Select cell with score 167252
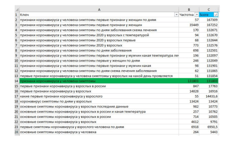The width and height of the screenshot is (232, 144). click(209, 25)
